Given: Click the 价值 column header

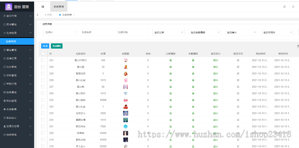Looking at the screenshot, I should pos(103,54).
